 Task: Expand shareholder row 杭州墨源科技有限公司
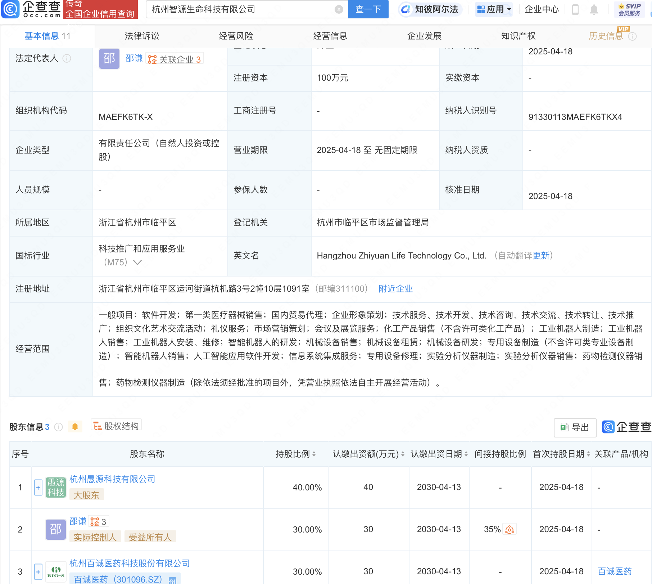click(x=38, y=488)
